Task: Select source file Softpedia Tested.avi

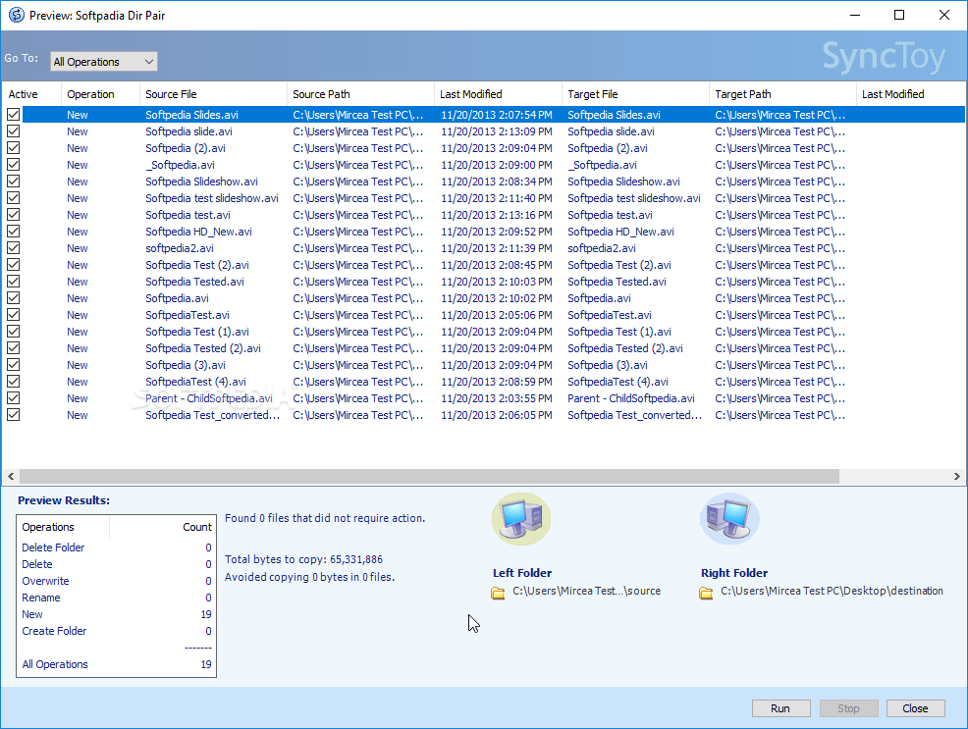Action: coord(194,282)
